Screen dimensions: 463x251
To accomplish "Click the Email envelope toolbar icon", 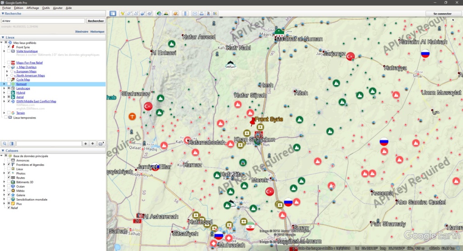I will click(x=195, y=14).
